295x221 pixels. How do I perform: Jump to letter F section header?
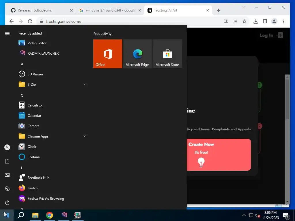22,168
